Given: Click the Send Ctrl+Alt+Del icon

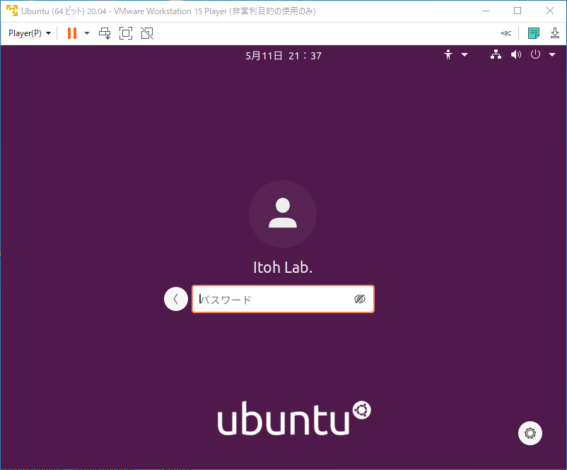Looking at the screenshot, I should click(x=105, y=33).
